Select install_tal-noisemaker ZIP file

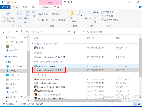(x=86, y=83)
